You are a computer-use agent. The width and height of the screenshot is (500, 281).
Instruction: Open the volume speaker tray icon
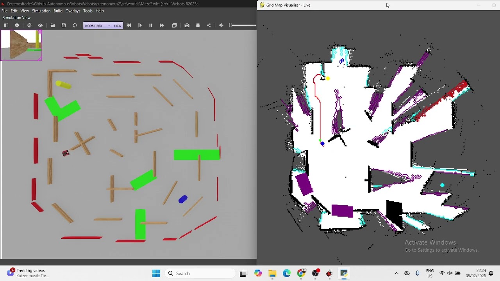pyautogui.click(x=450, y=273)
